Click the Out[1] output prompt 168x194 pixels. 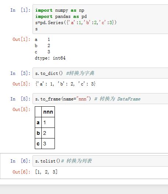click(21, 39)
